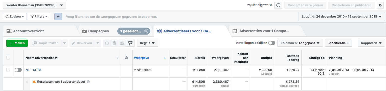Click the filter placeholder text field
The height and width of the screenshot is (91, 386).
point(111,17)
